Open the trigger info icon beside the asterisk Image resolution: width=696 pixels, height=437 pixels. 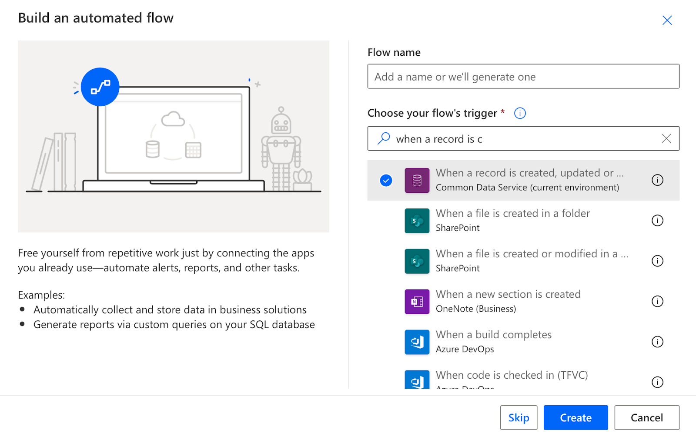(x=520, y=113)
